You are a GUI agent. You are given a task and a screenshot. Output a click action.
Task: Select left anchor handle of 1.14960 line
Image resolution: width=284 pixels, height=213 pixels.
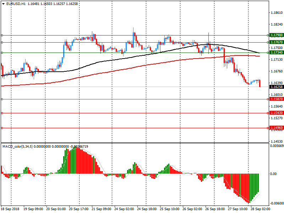pos(2,128)
